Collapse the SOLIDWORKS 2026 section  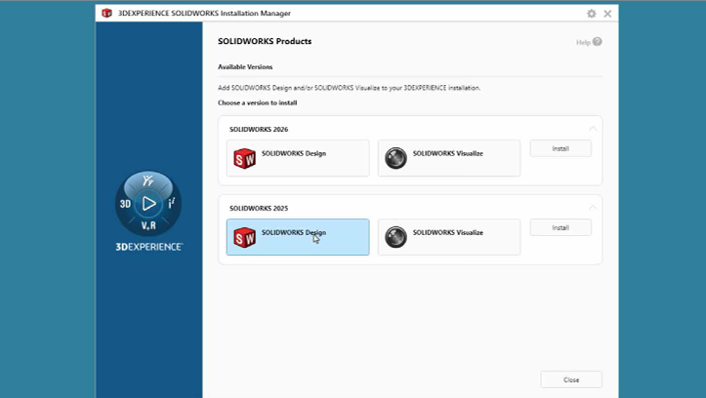coord(593,129)
